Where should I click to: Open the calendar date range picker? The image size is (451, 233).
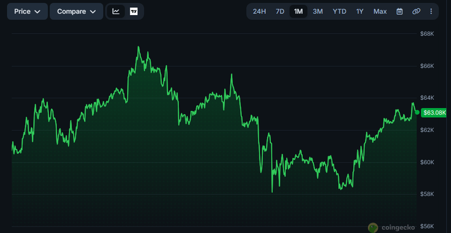[400, 11]
